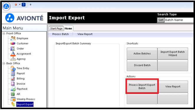Open the Customer menu entry
This screenshot has height=110, width=195.
click(x=22, y=44)
